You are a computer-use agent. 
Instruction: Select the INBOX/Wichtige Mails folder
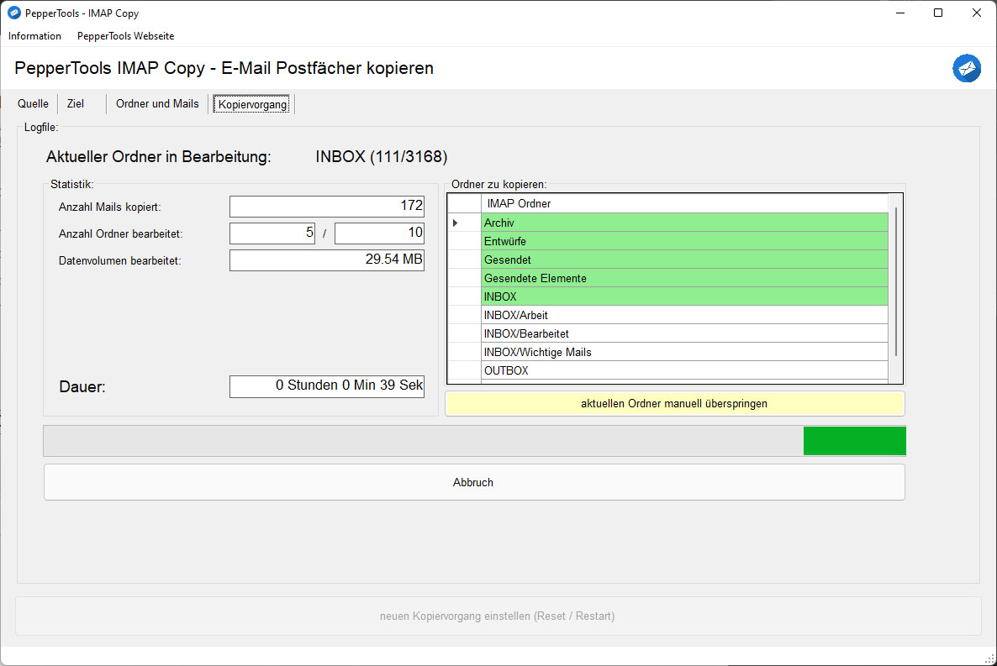[x=588, y=352]
